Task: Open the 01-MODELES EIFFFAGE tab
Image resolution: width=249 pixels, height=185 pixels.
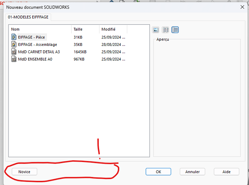Action: [x=28, y=17]
